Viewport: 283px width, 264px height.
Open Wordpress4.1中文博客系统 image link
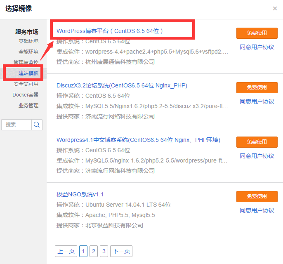(x=138, y=140)
